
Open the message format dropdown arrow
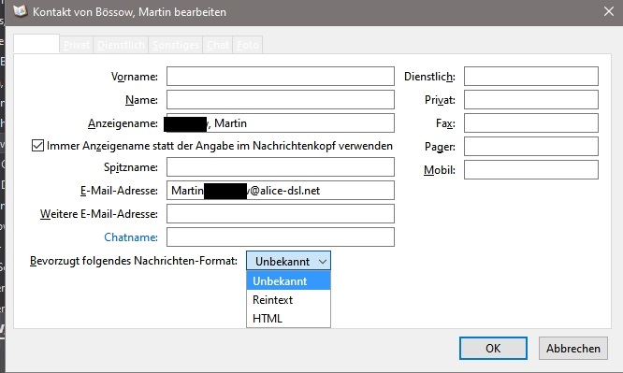click(x=323, y=262)
